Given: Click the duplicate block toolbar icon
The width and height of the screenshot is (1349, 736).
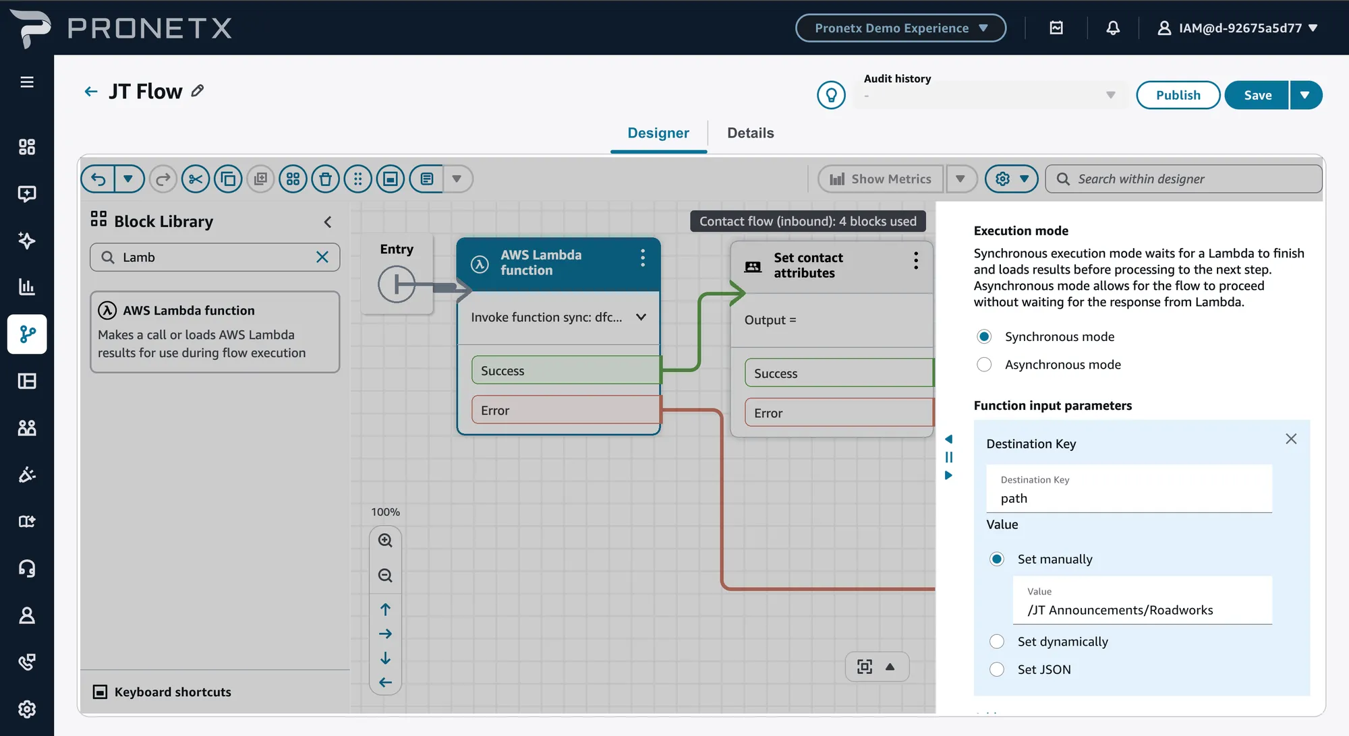Looking at the screenshot, I should (260, 179).
